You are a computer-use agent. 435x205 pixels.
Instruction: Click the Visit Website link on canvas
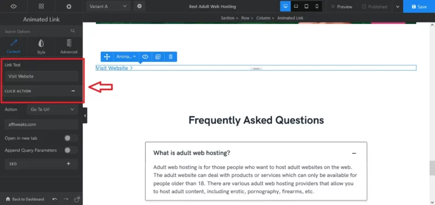(x=114, y=68)
